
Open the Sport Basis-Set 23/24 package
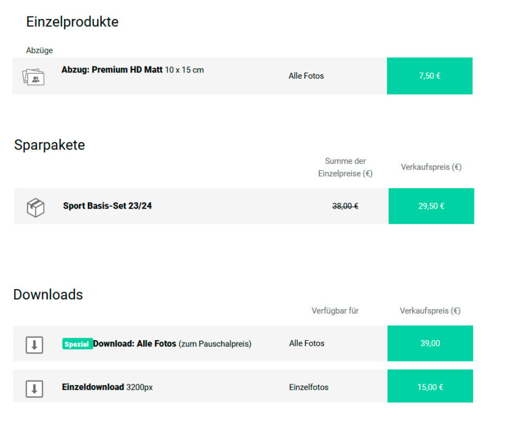[x=107, y=206]
